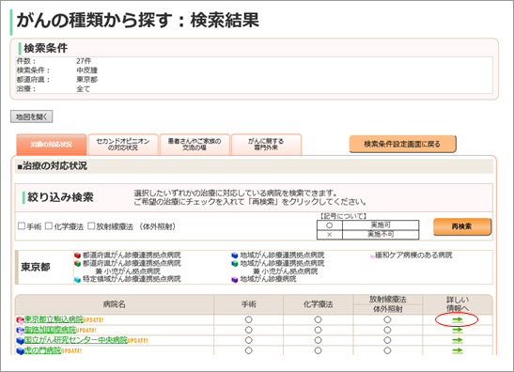Click the 詳しい情報へ column header
Screen dimensions: 514x372
point(458,304)
